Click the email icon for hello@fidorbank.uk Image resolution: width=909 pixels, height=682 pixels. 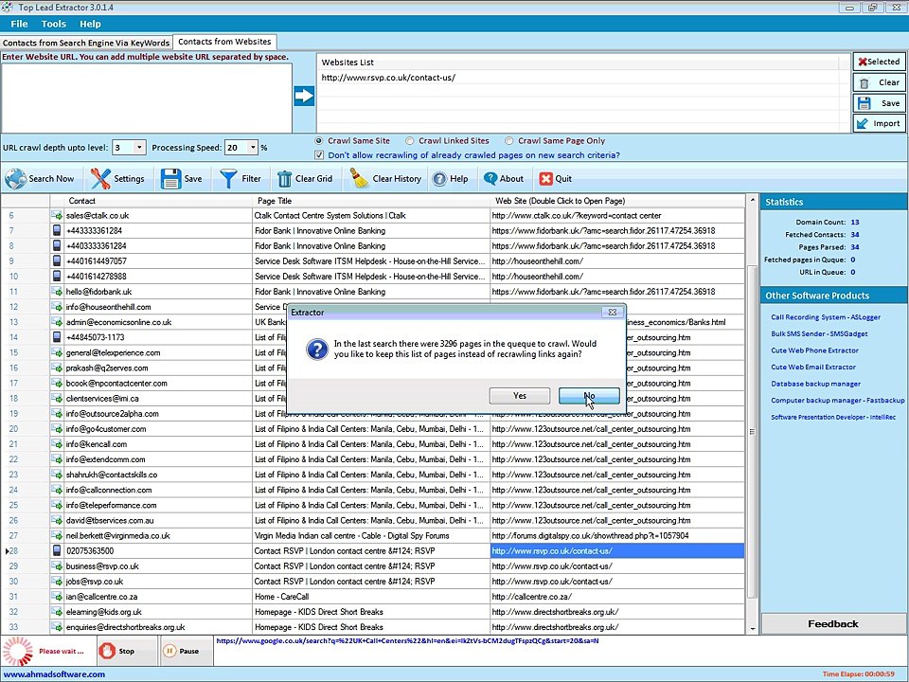[x=57, y=292]
